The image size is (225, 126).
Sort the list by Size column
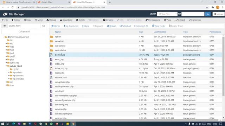click(x=141, y=32)
